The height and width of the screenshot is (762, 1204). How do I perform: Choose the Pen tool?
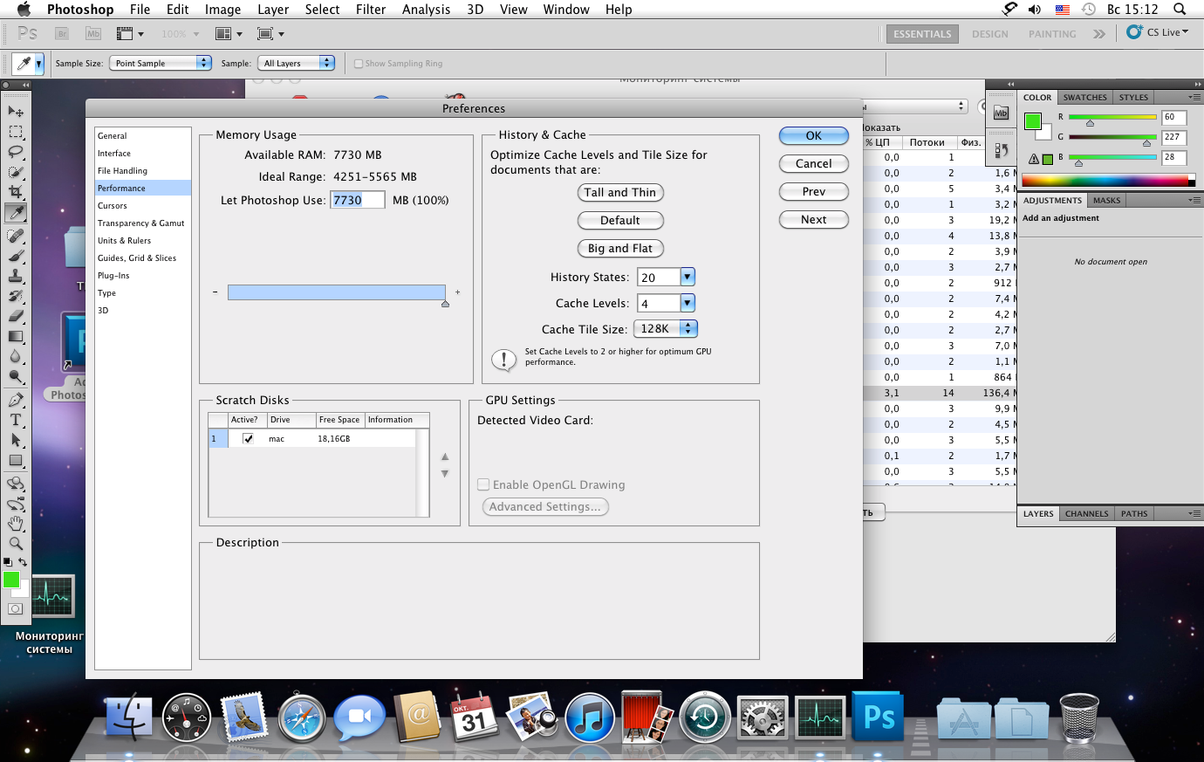point(16,400)
